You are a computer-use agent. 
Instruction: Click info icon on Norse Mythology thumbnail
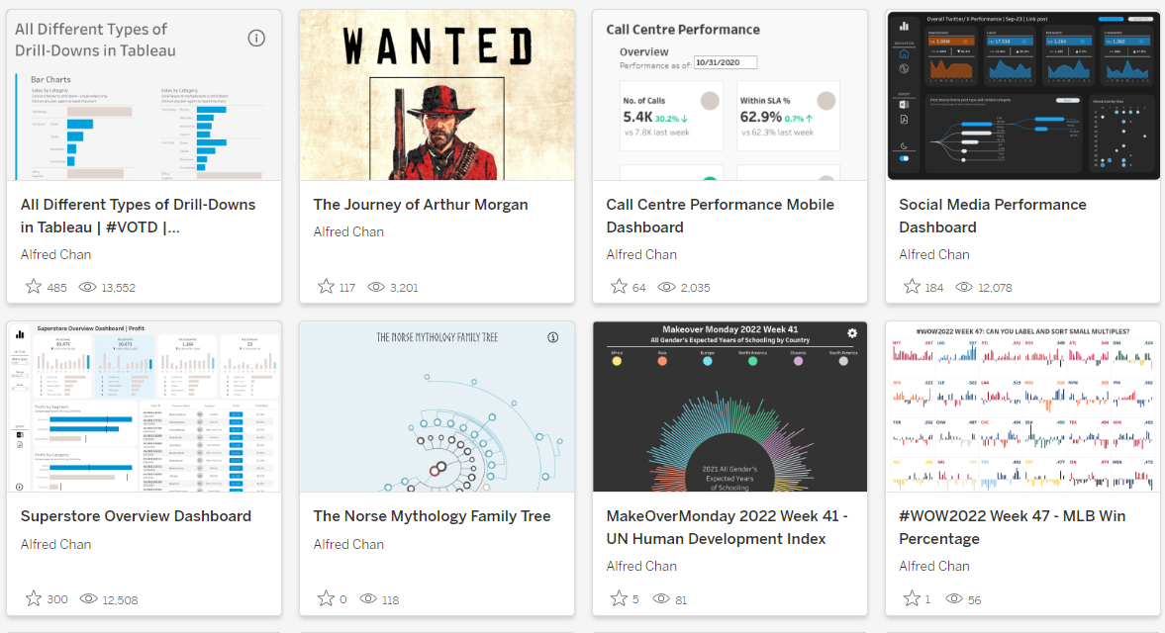(552, 337)
